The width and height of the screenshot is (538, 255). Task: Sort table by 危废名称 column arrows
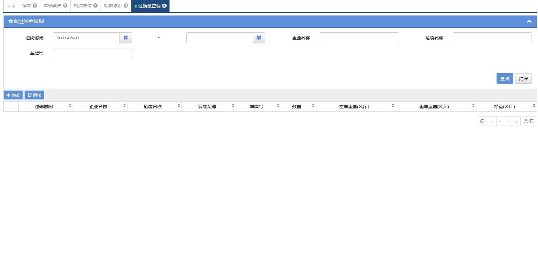click(x=179, y=106)
